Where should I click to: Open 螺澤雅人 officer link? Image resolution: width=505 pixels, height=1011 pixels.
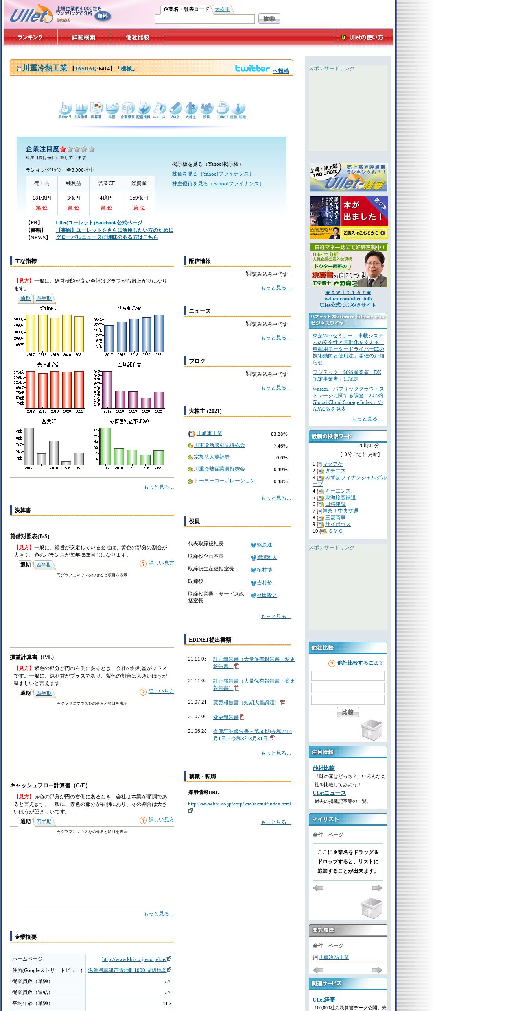(267, 557)
